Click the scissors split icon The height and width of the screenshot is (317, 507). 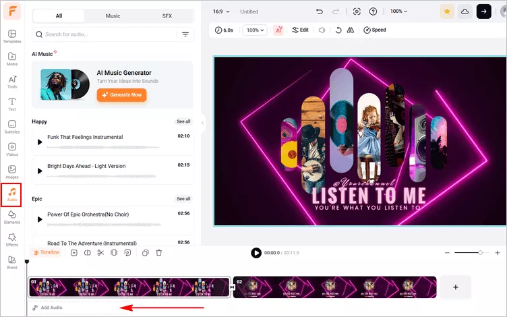click(x=100, y=253)
